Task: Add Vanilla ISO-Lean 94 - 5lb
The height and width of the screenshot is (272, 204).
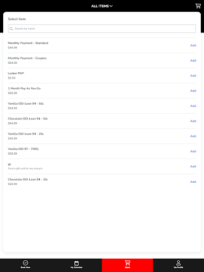Action: click(x=193, y=106)
